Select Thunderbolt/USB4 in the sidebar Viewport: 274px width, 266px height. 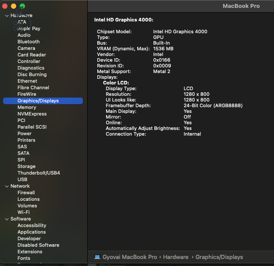39,173
